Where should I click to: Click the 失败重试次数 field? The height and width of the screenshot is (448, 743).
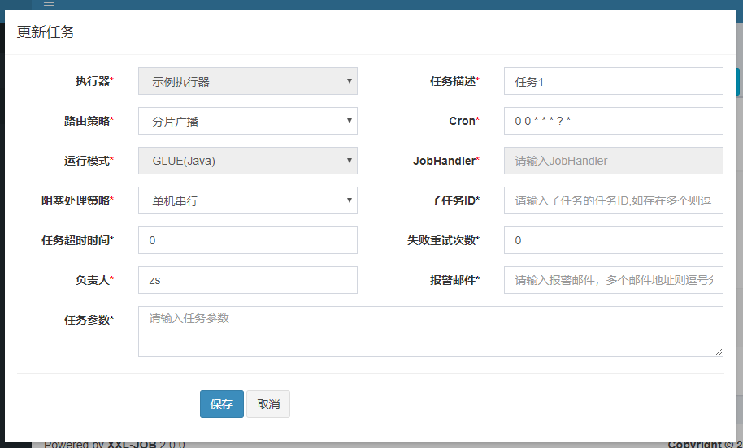click(x=613, y=240)
